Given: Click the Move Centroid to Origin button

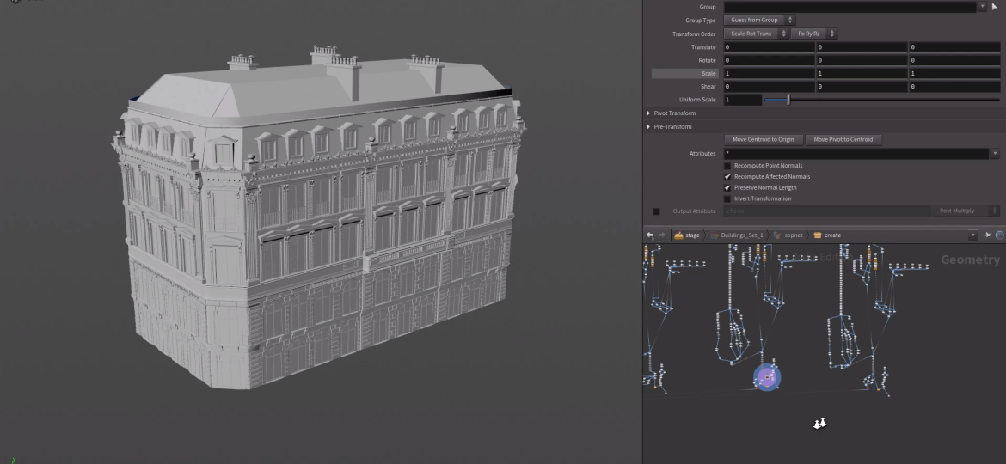Looking at the screenshot, I should 764,139.
